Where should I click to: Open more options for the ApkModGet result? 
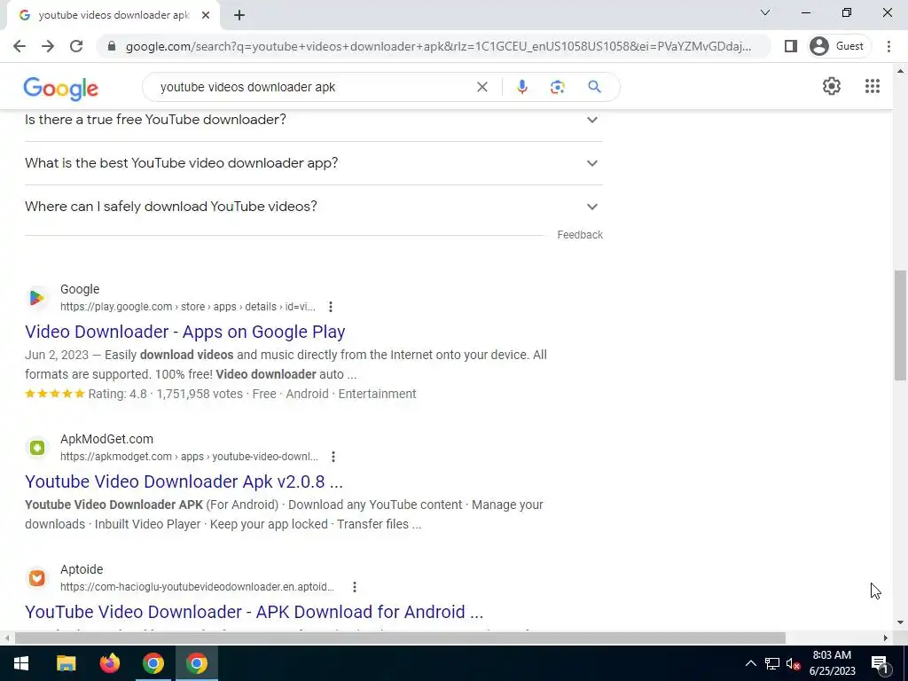333,457
